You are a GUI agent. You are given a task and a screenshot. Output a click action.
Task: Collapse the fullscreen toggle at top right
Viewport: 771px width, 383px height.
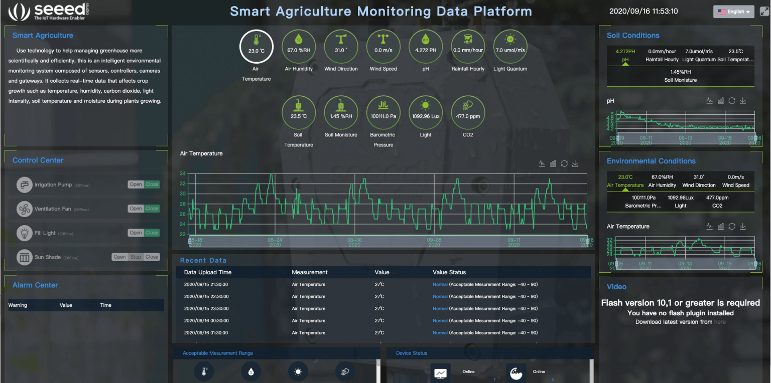point(764,11)
